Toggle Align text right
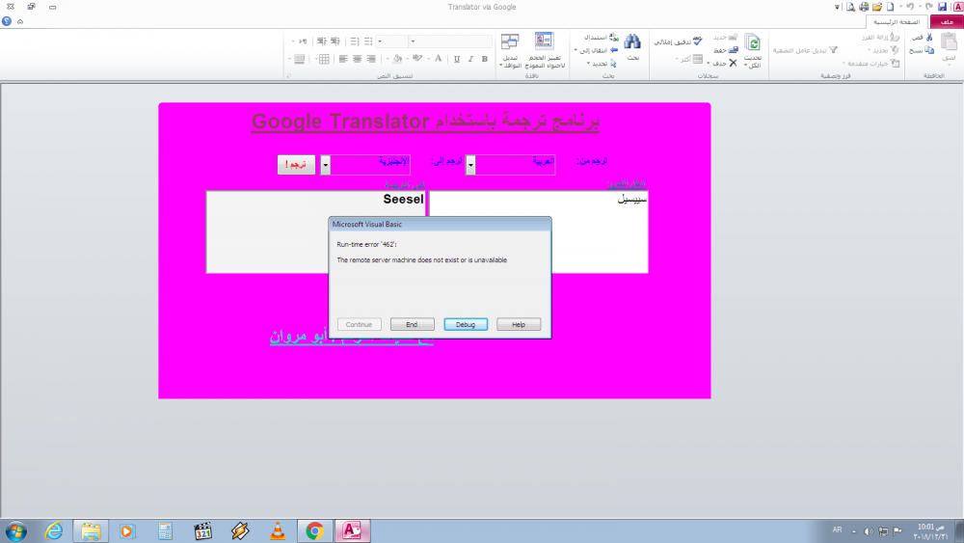The height and width of the screenshot is (543, 964). [x=371, y=59]
